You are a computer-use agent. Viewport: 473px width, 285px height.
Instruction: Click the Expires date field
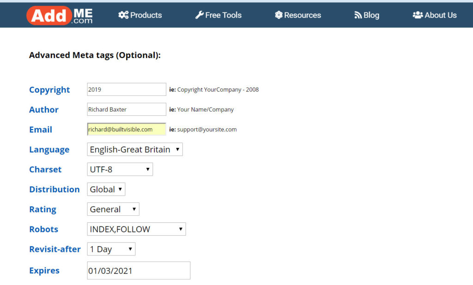(139, 270)
